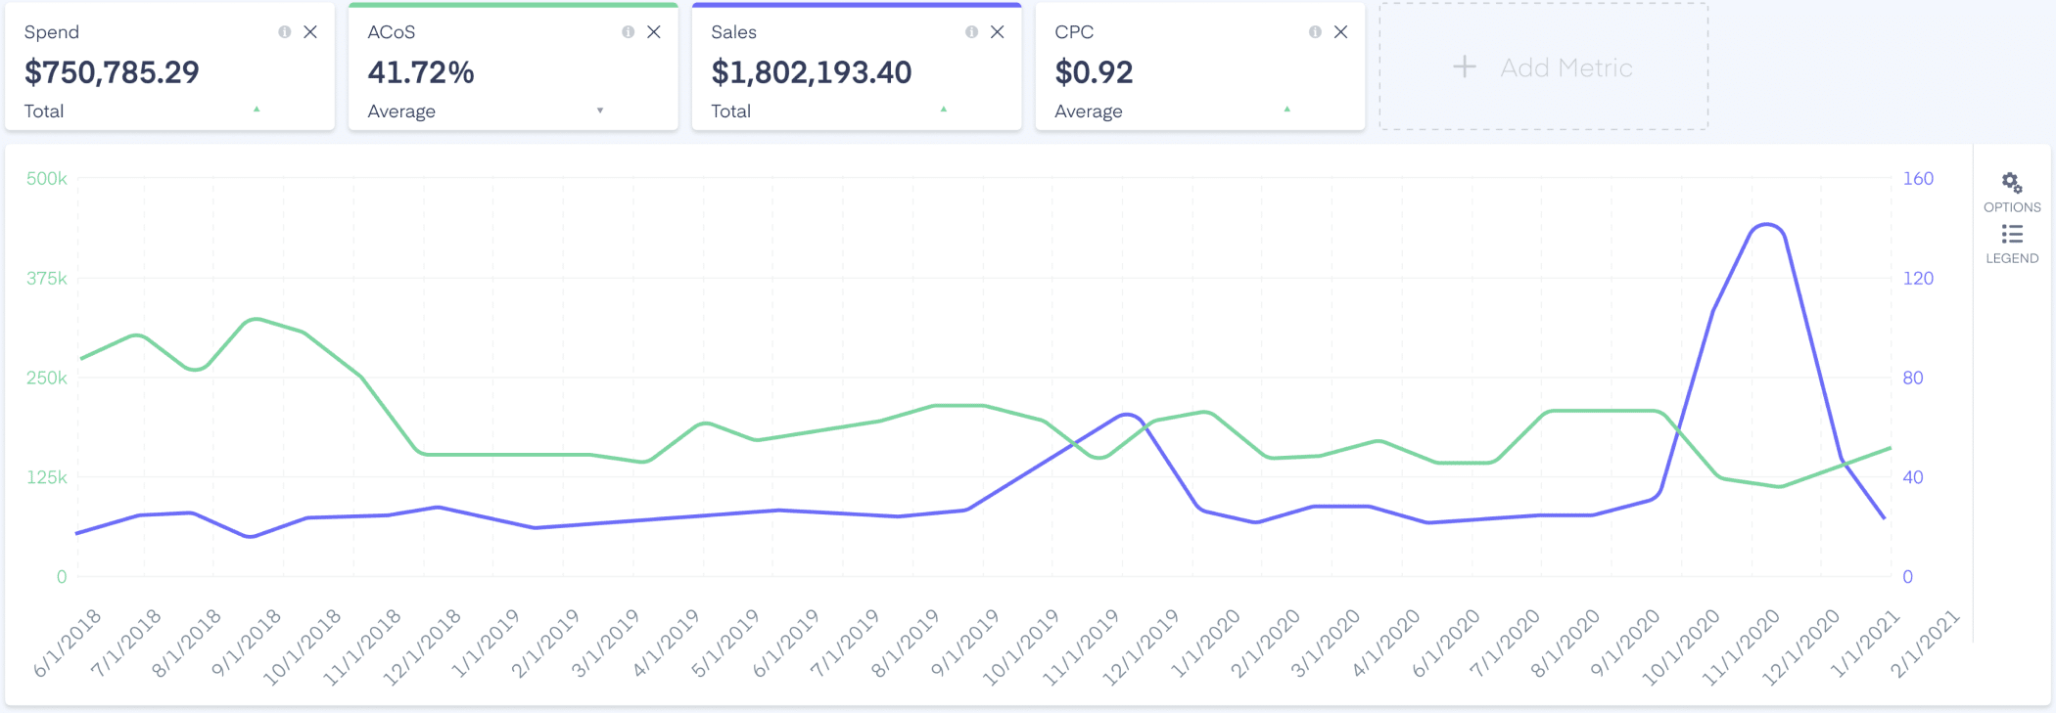Click the 40 right axis label
The height and width of the screenshot is (713, 2056).
(x=1913, y=477)
